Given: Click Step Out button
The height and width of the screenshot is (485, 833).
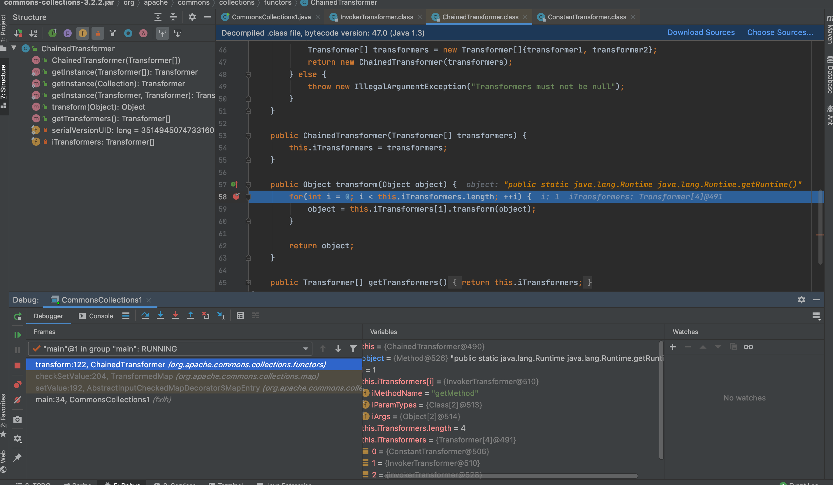Looking at the screenshot, I should click(190, 315).
